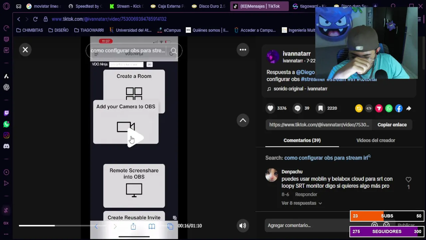This screenshot has height=240, width=426.
Task: Open Instagram sidebar panel
Action: coord(6,135)
